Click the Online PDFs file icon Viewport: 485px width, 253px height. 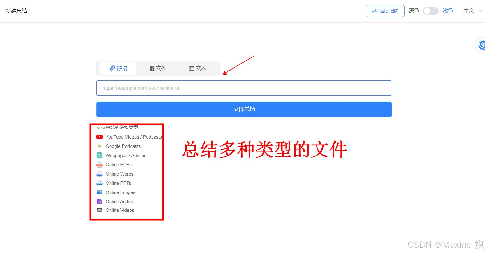[x=99, y=165]
